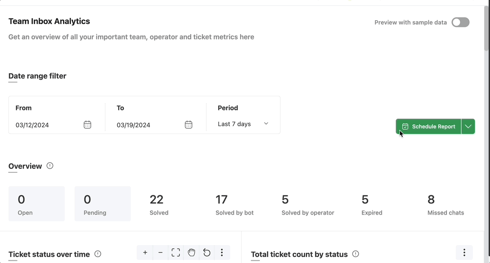Open Total ticket count three-dot menu

(464, 252)
